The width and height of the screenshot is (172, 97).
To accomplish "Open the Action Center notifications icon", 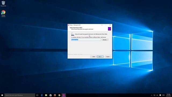I will [160, 95].
